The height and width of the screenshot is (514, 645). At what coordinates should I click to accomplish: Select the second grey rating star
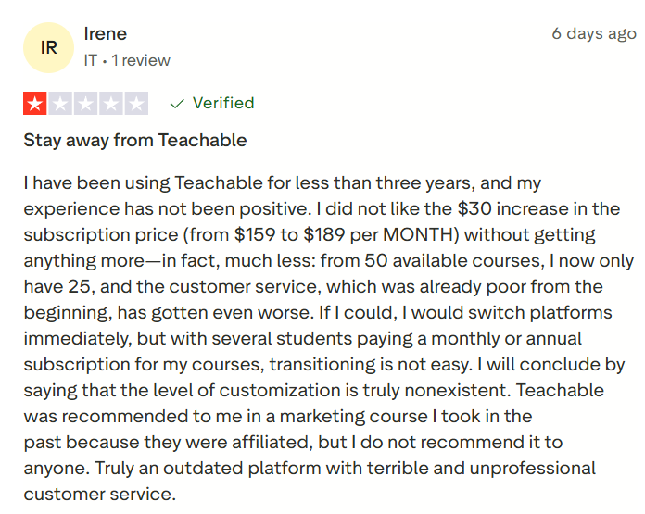point(60,104)
